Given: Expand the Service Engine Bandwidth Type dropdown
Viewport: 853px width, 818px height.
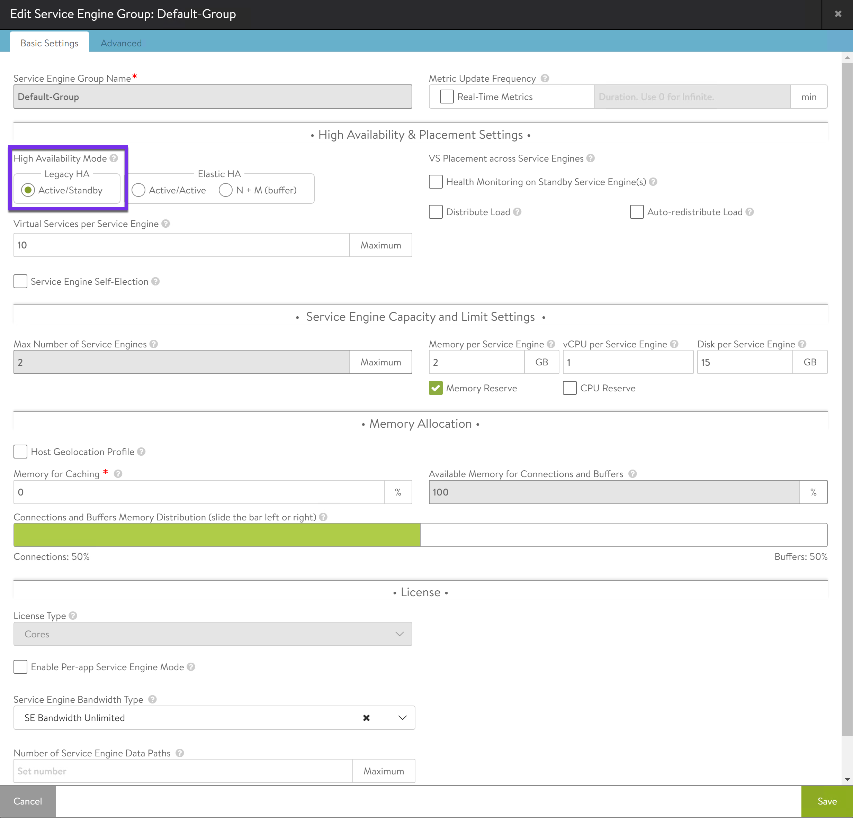Looking at the screenshot, I should pos(402,718).
